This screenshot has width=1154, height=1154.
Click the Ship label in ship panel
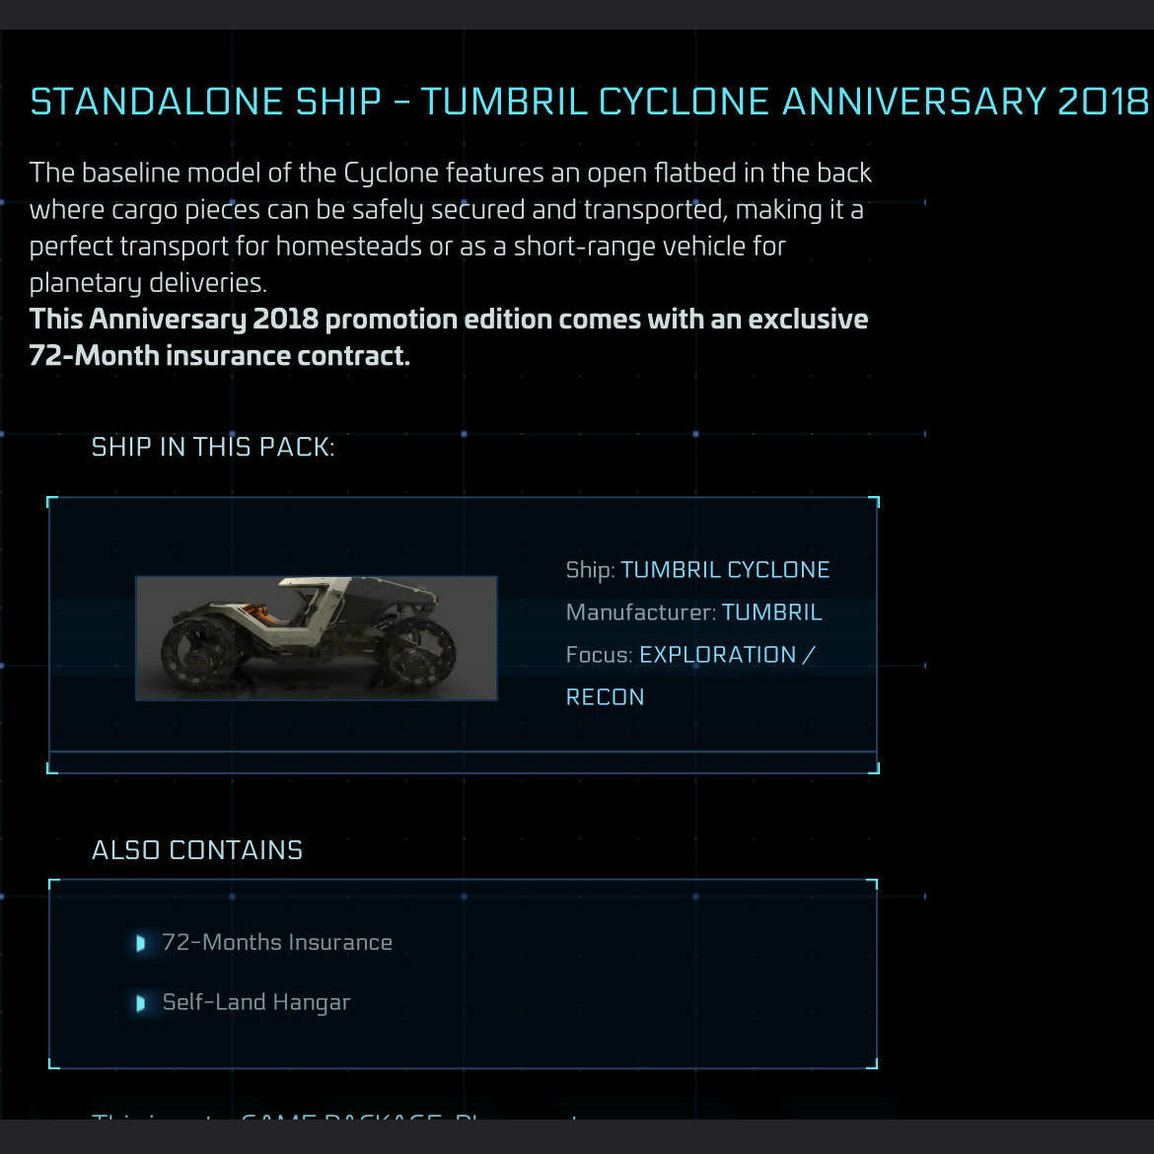pyautogui.click(x=590, y=570)
